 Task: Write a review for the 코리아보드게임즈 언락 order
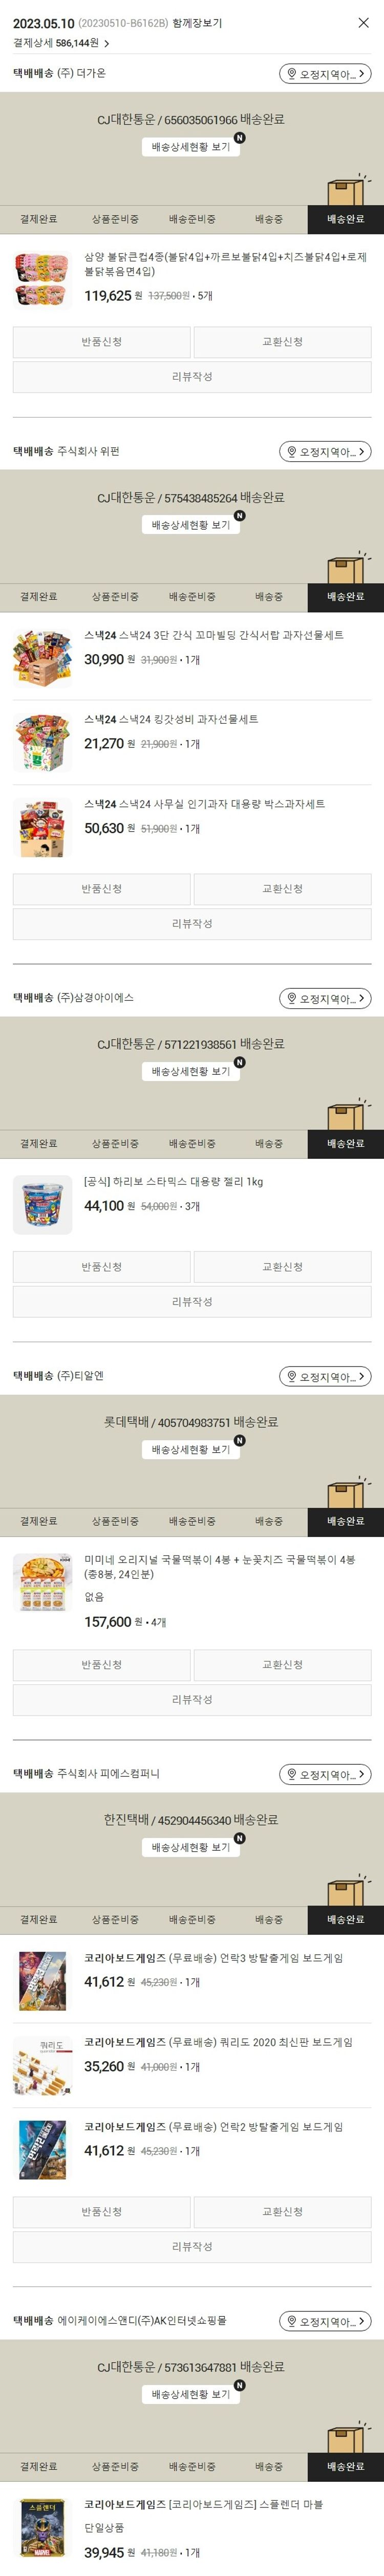click(x=192, y=2246)
